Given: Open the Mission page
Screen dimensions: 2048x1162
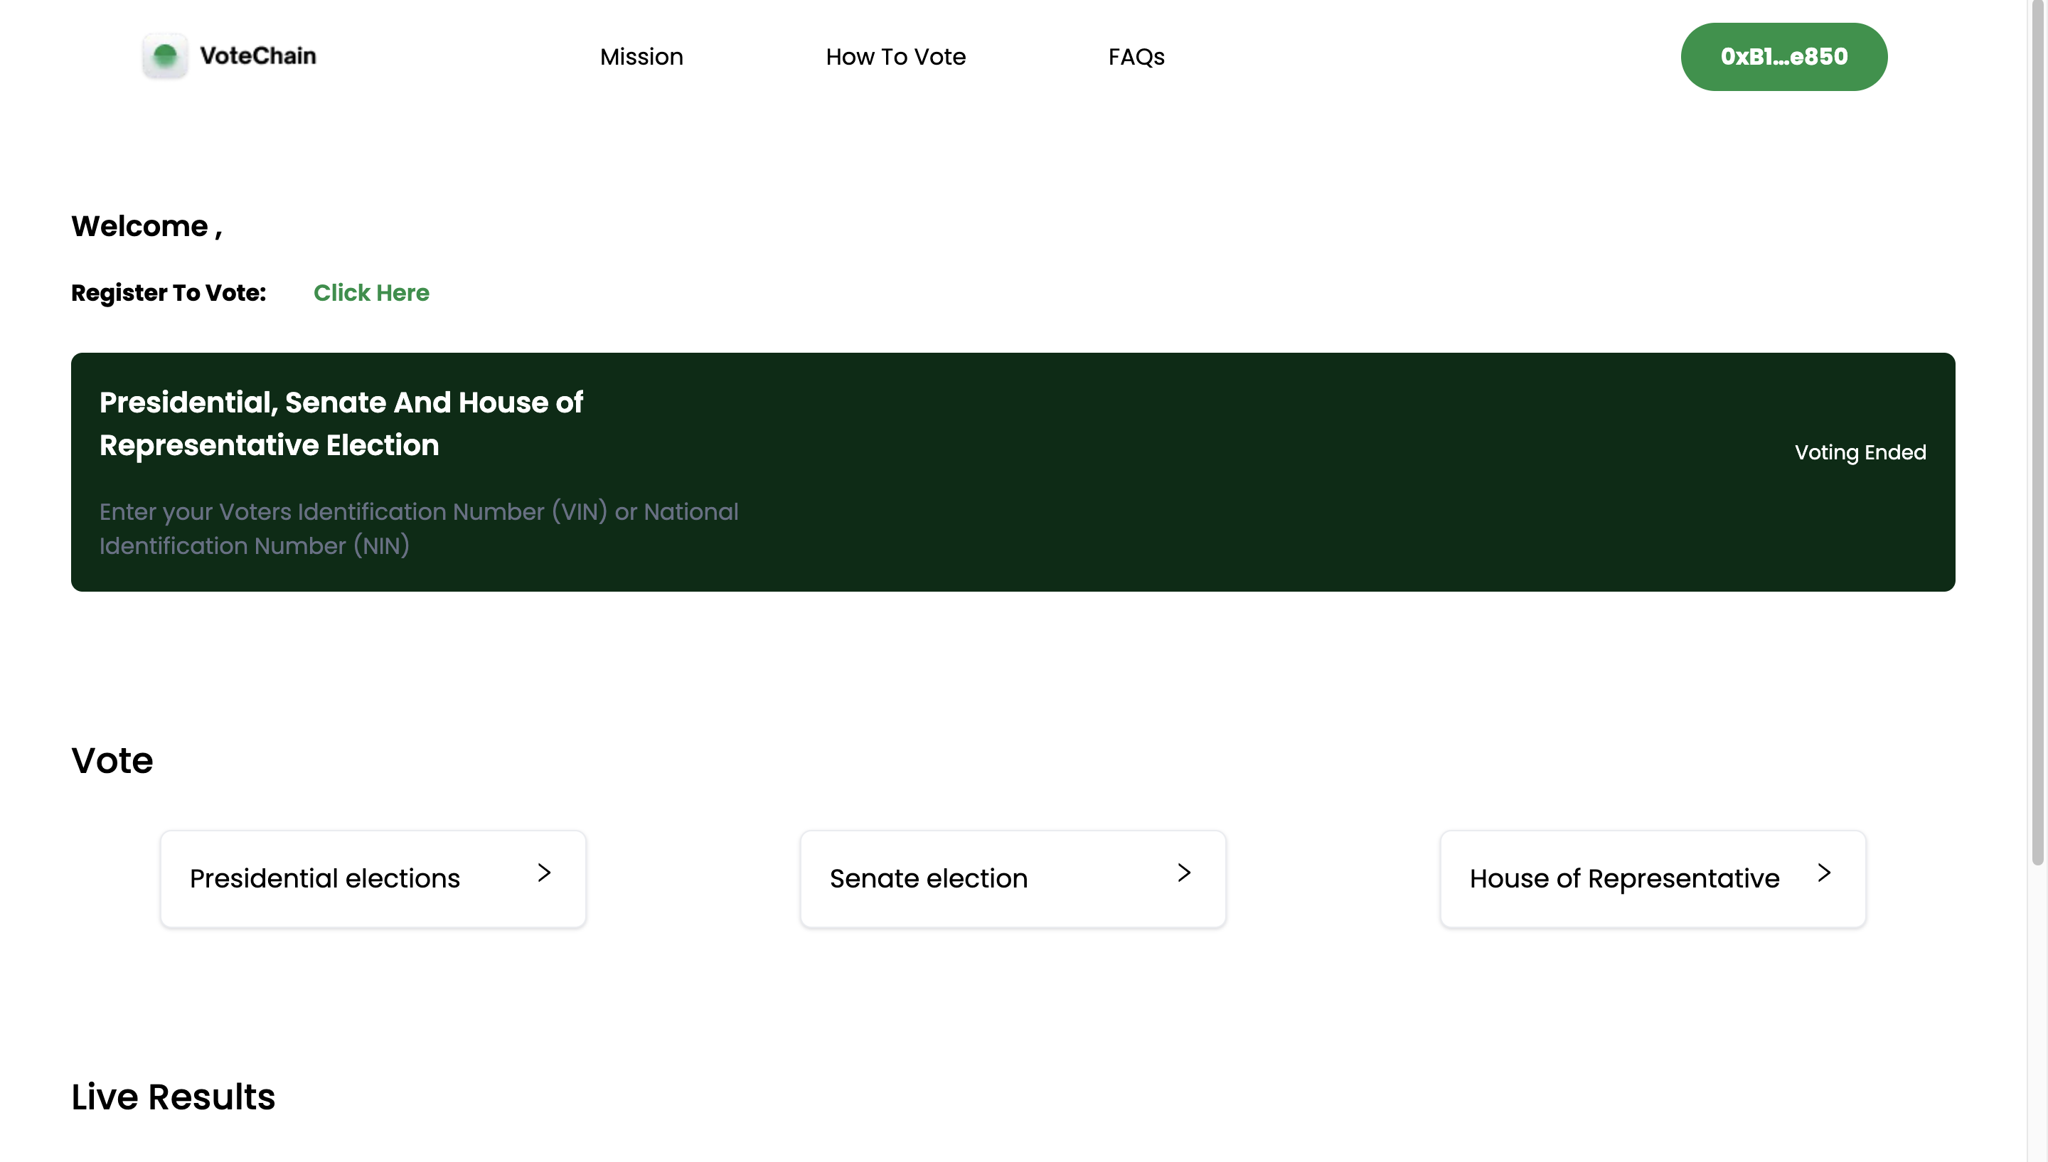Looking at the screenshot, I should pyautogui.click(x=641, y=57).
